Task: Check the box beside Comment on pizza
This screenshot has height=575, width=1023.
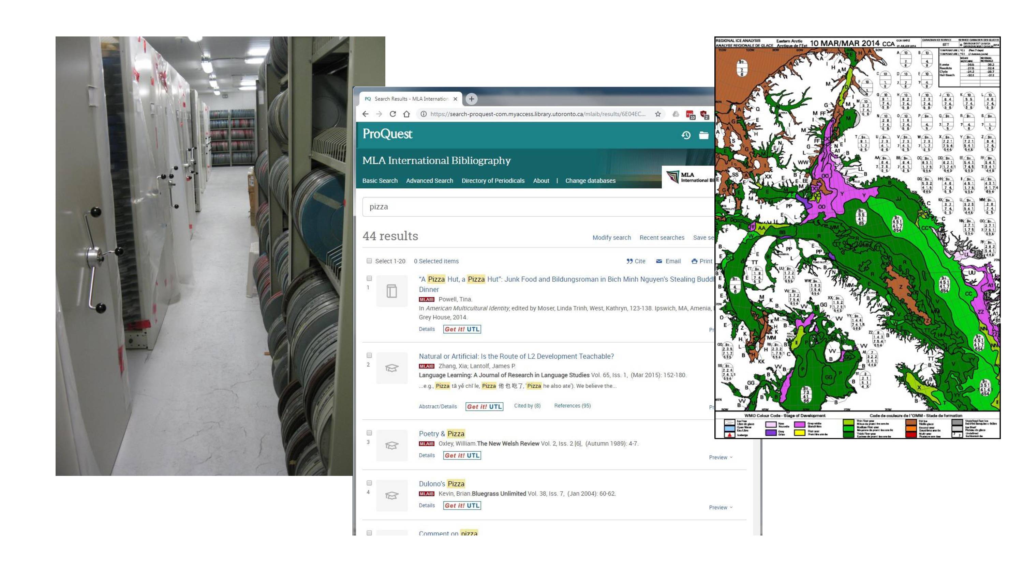Action: [x=369, y=533]
